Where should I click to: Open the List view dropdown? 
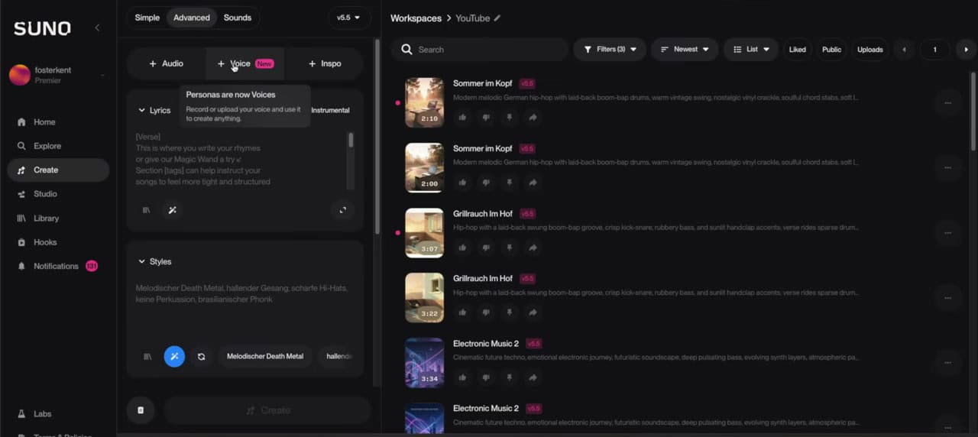point(751,50)
